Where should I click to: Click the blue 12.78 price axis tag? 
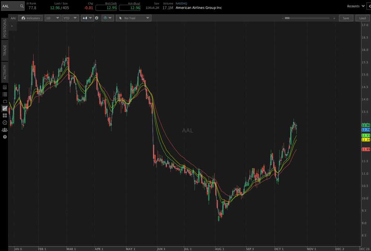(x=366, y=130)
